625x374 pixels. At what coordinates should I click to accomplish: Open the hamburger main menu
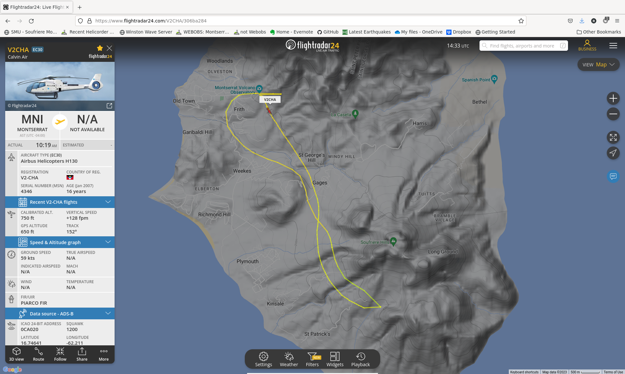[613, 46]
